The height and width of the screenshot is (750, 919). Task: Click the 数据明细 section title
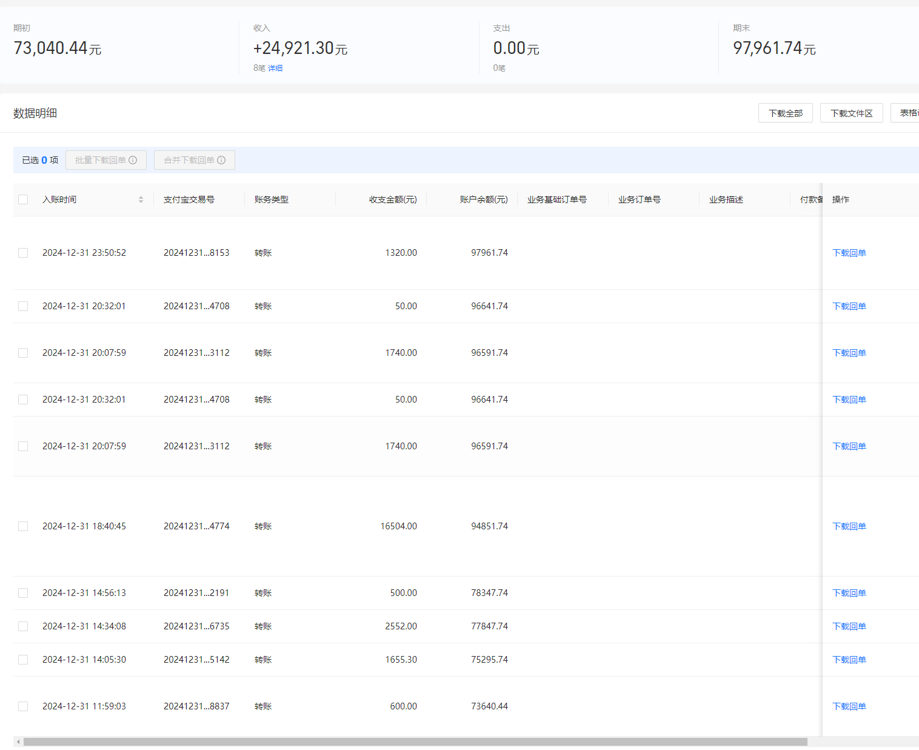(35, 113)
